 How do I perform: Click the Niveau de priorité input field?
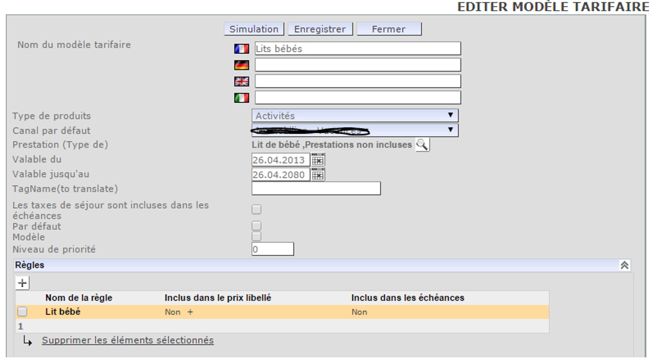coord(273,249)
